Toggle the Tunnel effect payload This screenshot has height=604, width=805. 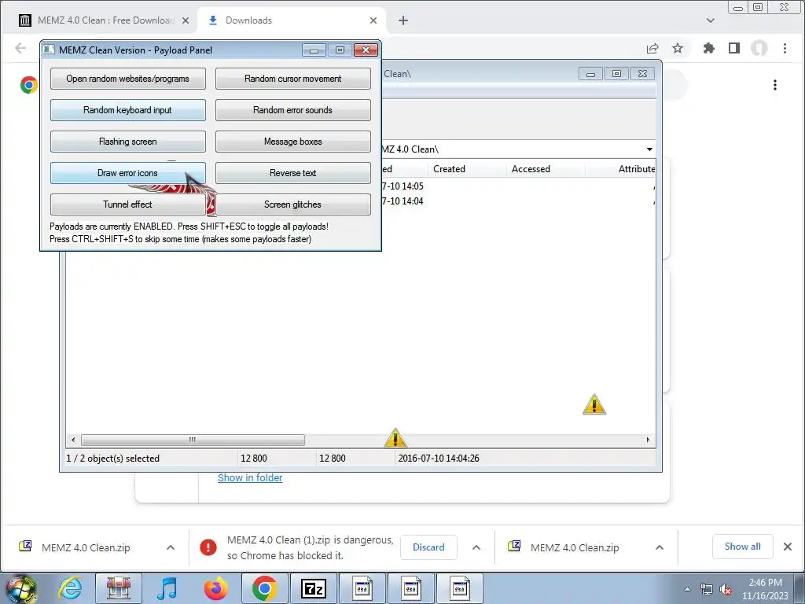128,204
